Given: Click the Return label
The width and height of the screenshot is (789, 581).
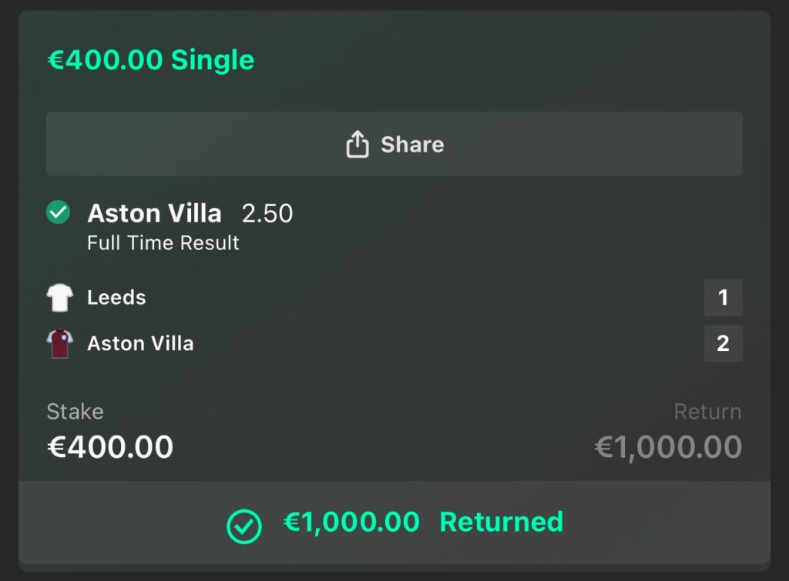Looking at the screenshot, I should coord(707,412).
